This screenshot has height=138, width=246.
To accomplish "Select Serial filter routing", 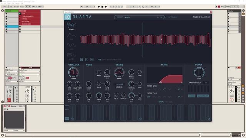I will coord(161,102).
